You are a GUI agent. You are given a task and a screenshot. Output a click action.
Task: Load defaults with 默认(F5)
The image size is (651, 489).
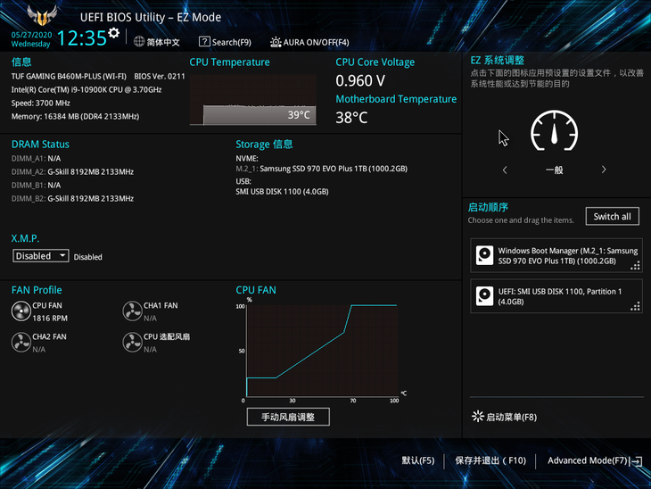pyautogui.click(x=417, y=460)
